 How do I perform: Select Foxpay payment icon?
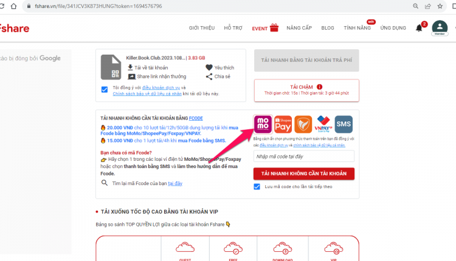(x=303, y=124)
